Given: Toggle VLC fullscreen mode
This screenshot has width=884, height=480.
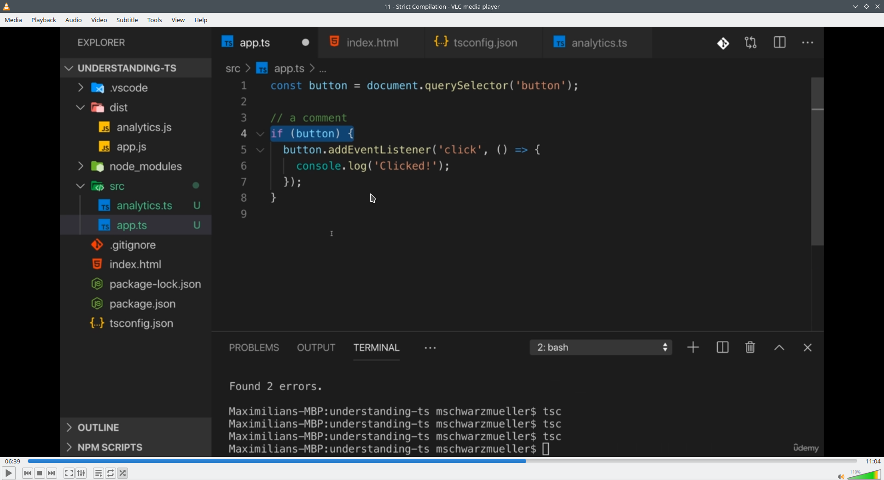Looking at the screenshot, I should 69,473.
